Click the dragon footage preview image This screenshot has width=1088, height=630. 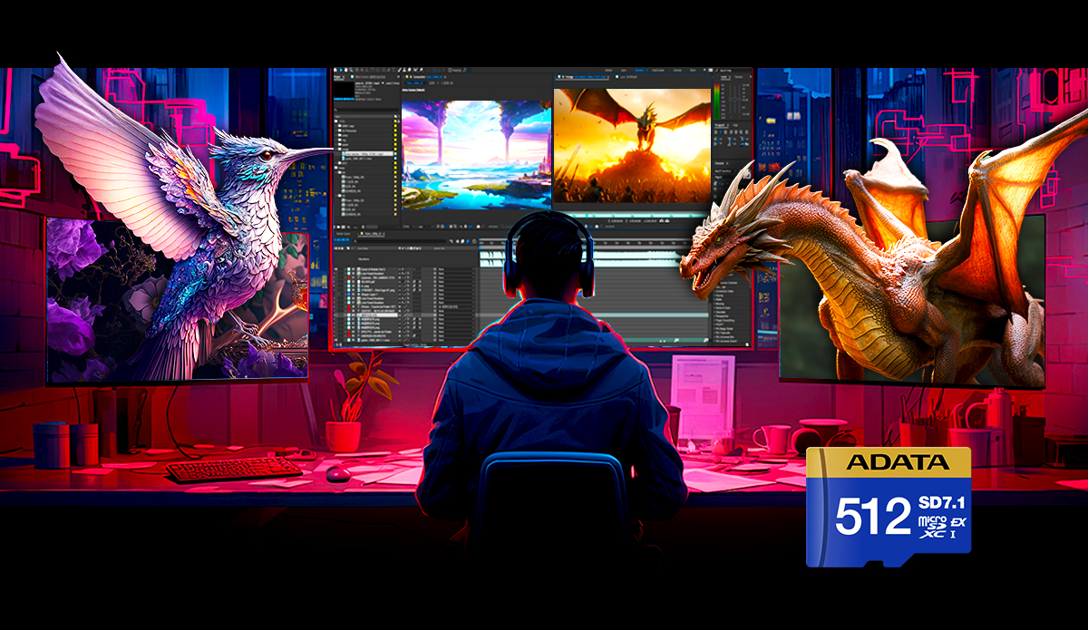click(x=631, y=145)
